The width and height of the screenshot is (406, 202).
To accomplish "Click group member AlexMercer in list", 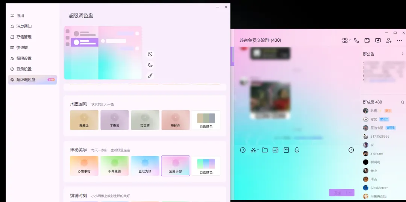I will (x=379, y=188).
